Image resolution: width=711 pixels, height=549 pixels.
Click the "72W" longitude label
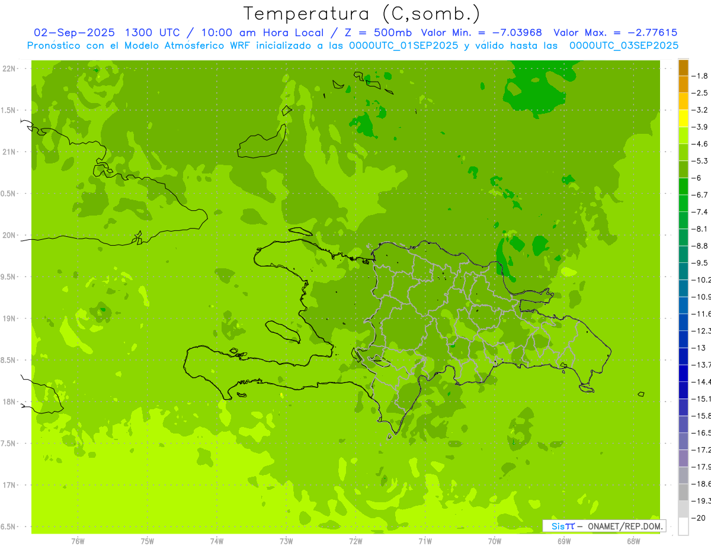click(x=355, y=541)
